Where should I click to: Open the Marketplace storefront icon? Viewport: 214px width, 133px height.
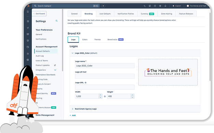point(150,6)
